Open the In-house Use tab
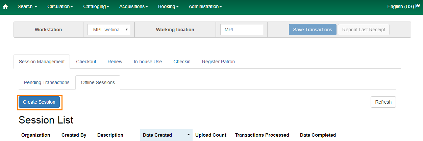The height and width of the screenshot is (141, 423). (148, 62)
